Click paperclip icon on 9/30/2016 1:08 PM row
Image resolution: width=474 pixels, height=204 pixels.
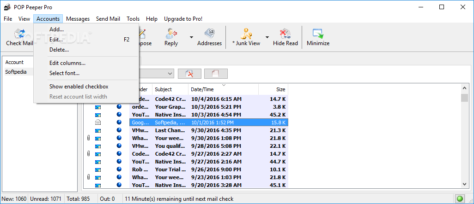(88, 138)
